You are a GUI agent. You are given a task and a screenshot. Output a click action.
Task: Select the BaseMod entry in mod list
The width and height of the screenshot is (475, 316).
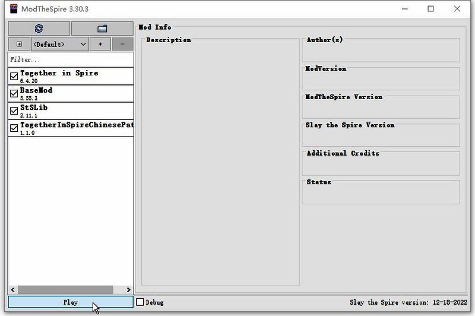(36, 91)
